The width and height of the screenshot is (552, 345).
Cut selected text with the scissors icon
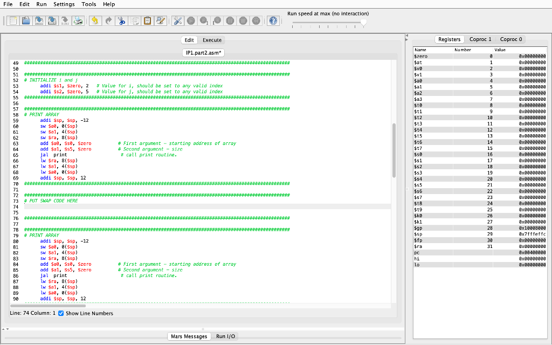(121, 20)
